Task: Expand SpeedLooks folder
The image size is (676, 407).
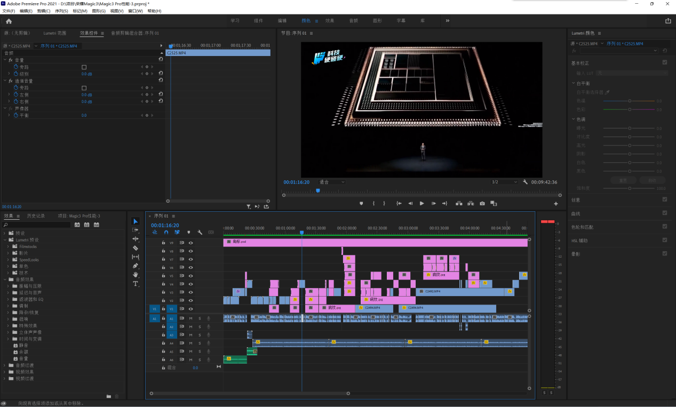Action: 9,260
